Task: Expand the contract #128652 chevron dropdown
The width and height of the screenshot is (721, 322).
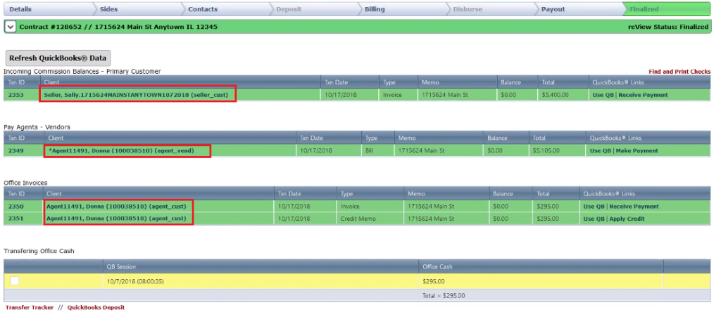Action: coord(11,27)
